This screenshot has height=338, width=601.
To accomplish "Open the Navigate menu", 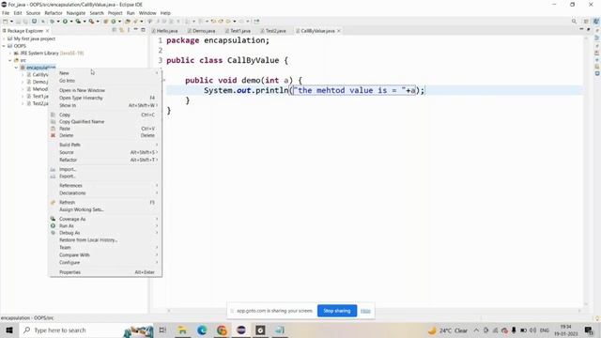I will click(x=76, y=13).
